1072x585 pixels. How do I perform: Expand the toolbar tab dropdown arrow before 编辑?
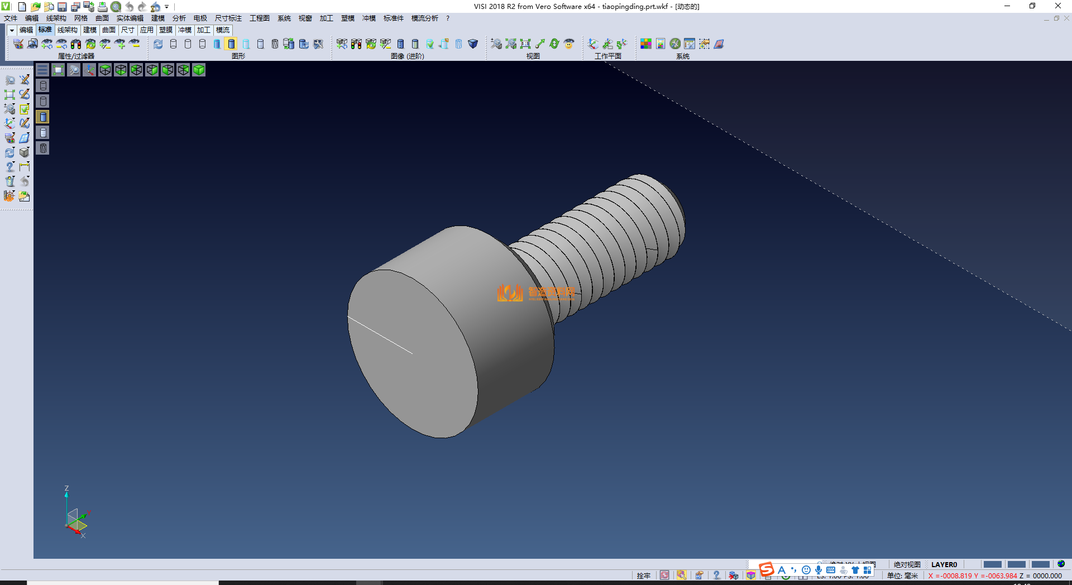[12, 30]
